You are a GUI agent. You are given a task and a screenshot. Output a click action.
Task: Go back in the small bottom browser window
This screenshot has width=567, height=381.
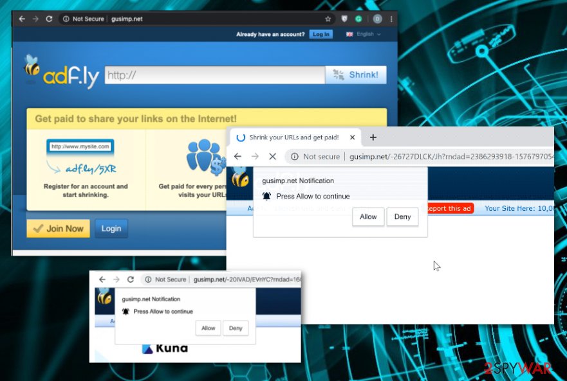pos(102,279)
